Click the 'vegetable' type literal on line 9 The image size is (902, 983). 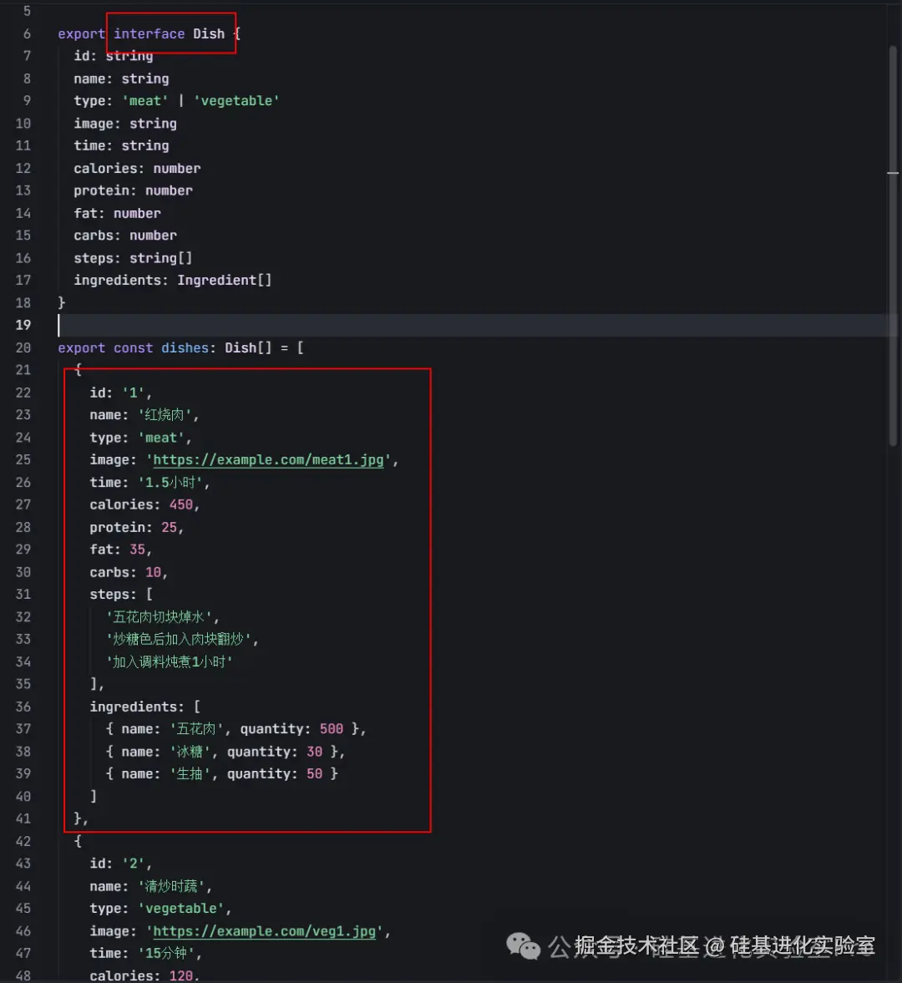coord(236,101)
